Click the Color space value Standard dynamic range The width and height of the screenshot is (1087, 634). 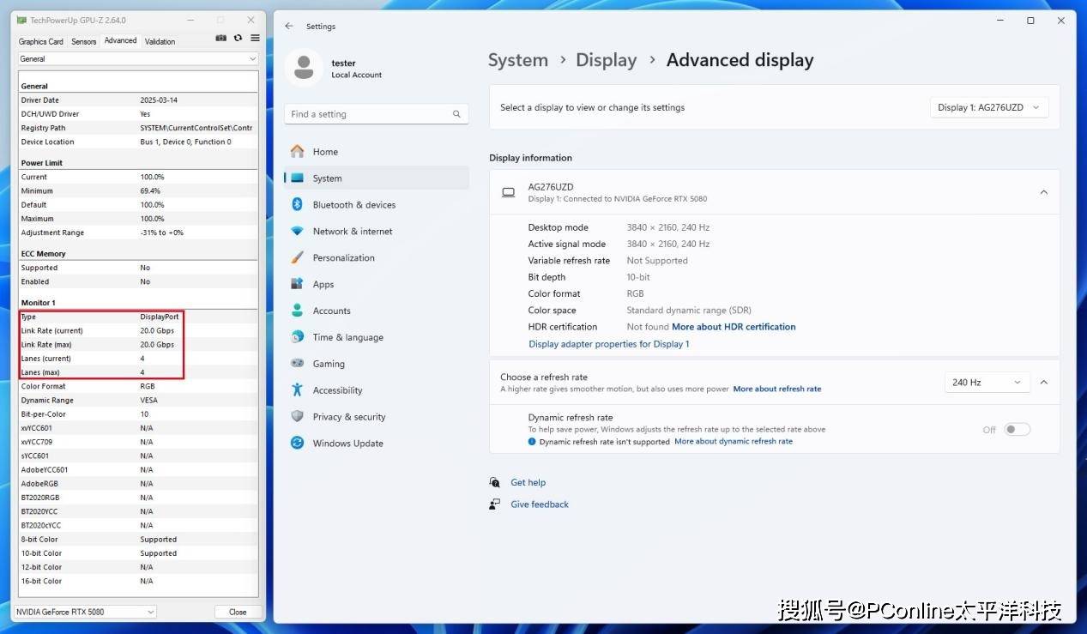pyautogui.click(x=689, y=311)
